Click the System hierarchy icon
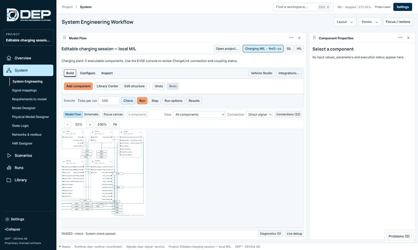 pos(9,70)
